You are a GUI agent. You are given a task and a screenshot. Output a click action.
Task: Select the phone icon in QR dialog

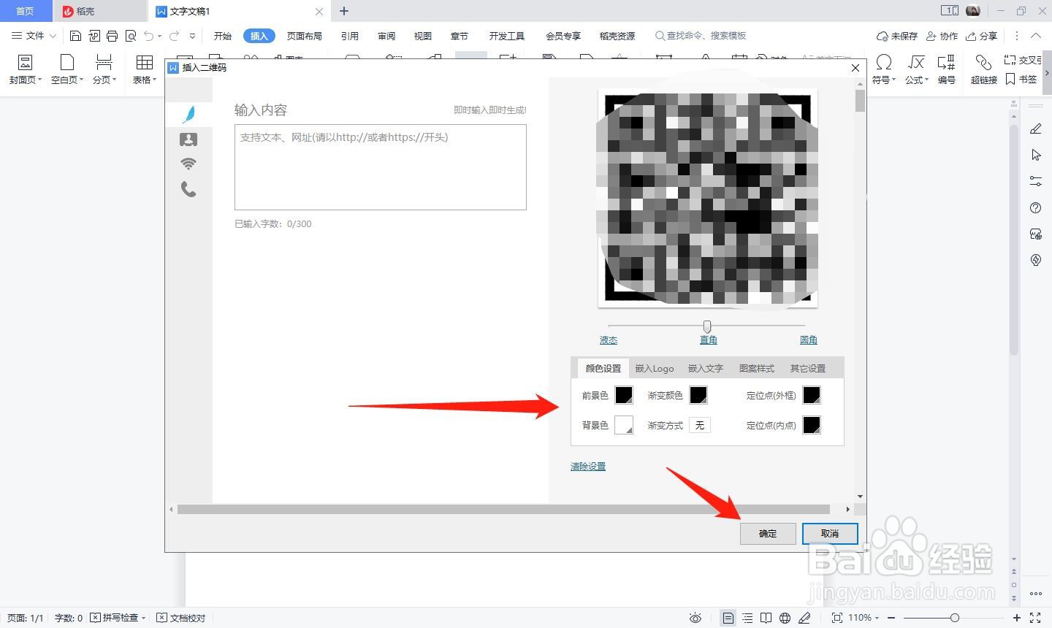(188, 189)
